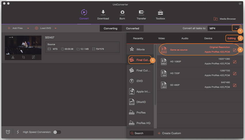Open the Audio format tab
245x140 pixels.
pyautogui.click(x=185, y=38)
